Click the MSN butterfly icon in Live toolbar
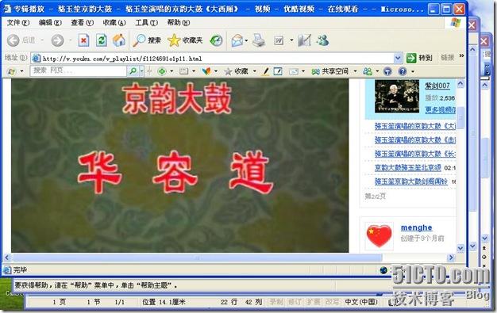The height and width of the screenshot is (313, 497). [206, 71]
